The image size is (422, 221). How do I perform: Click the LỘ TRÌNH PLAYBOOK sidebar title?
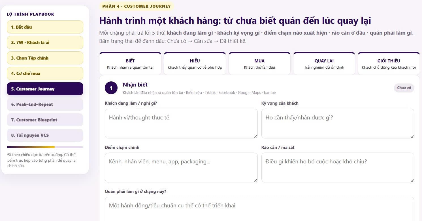point(31,14)
